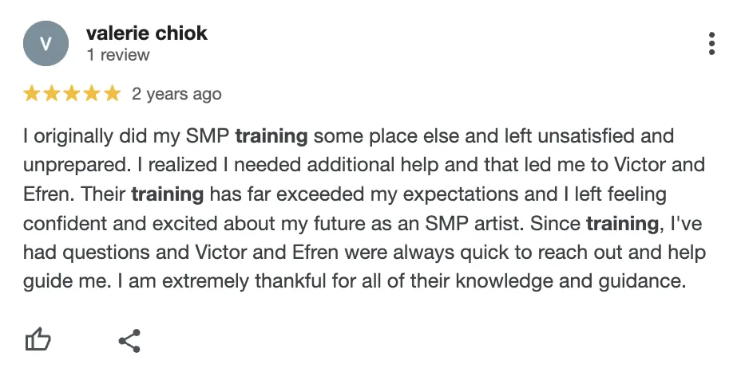Click bold 'training' after 'Since'
741x376 pixels.
[x=622, y=223]
